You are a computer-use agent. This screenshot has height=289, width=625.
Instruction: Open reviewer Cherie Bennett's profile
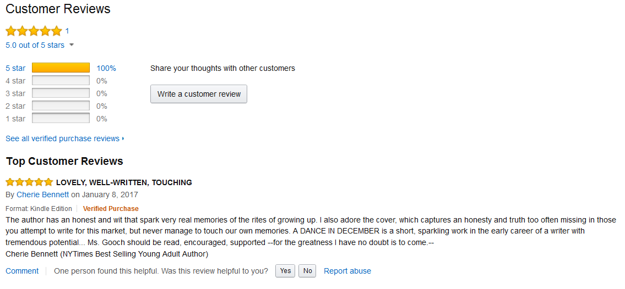tap(43, 194)
